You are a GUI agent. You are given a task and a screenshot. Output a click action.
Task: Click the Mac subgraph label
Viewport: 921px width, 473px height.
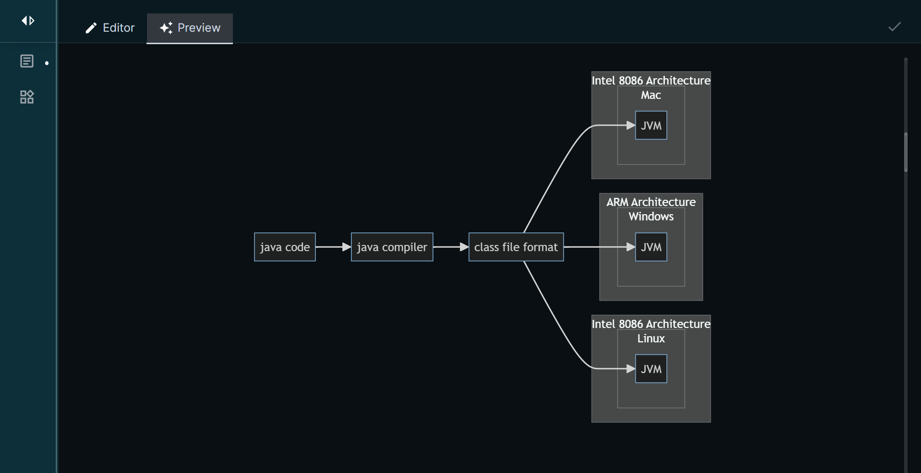(x=651, y=95)
